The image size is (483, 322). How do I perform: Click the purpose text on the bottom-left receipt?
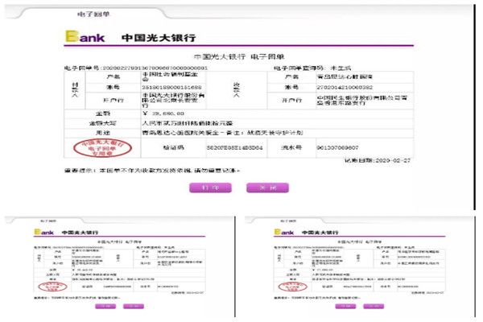pos(114,279)
